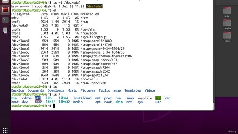Click the green-highlighted tmp directory

(158, 98)
